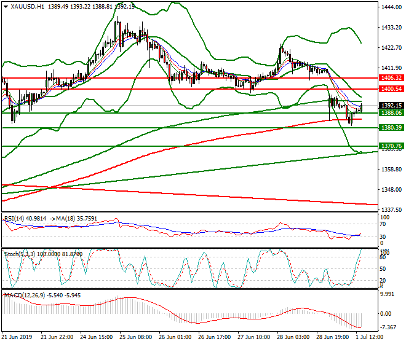Click the RSI(14) indicator label
Screen dimensions: 406x344
[14, 219]
